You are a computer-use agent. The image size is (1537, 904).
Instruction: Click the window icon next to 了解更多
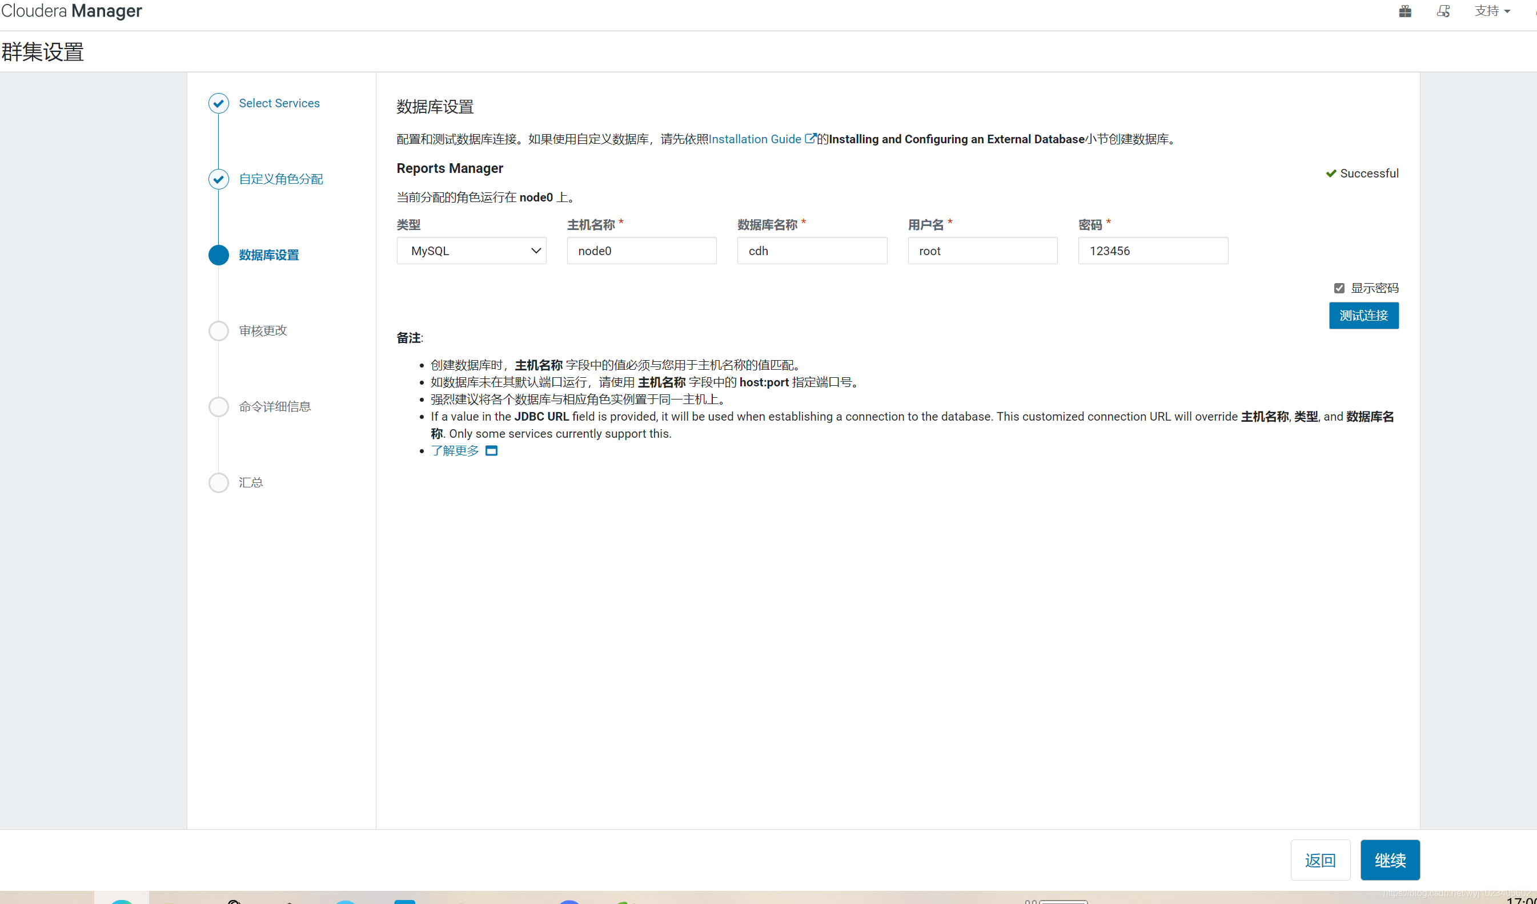491,450
